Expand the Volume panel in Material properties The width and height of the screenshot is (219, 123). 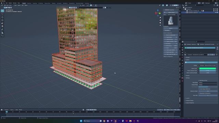point(188,76)
